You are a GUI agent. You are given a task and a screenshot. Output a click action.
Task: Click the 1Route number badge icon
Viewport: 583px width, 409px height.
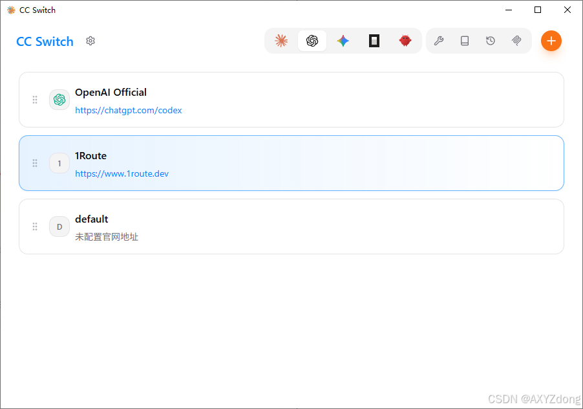pos(59,163)
